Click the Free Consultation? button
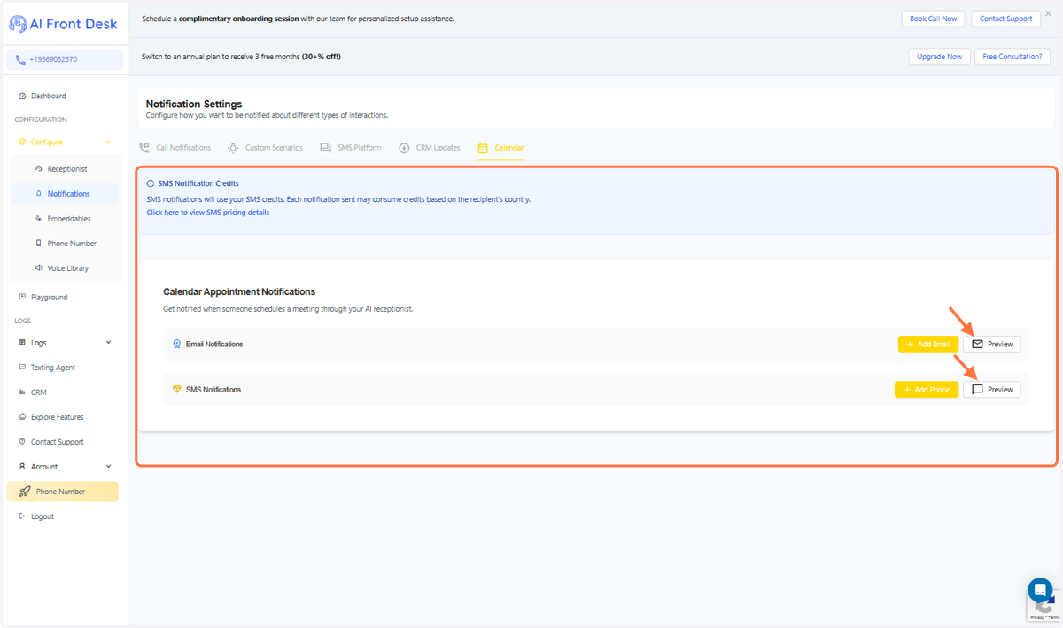 tap(1013, 57)
